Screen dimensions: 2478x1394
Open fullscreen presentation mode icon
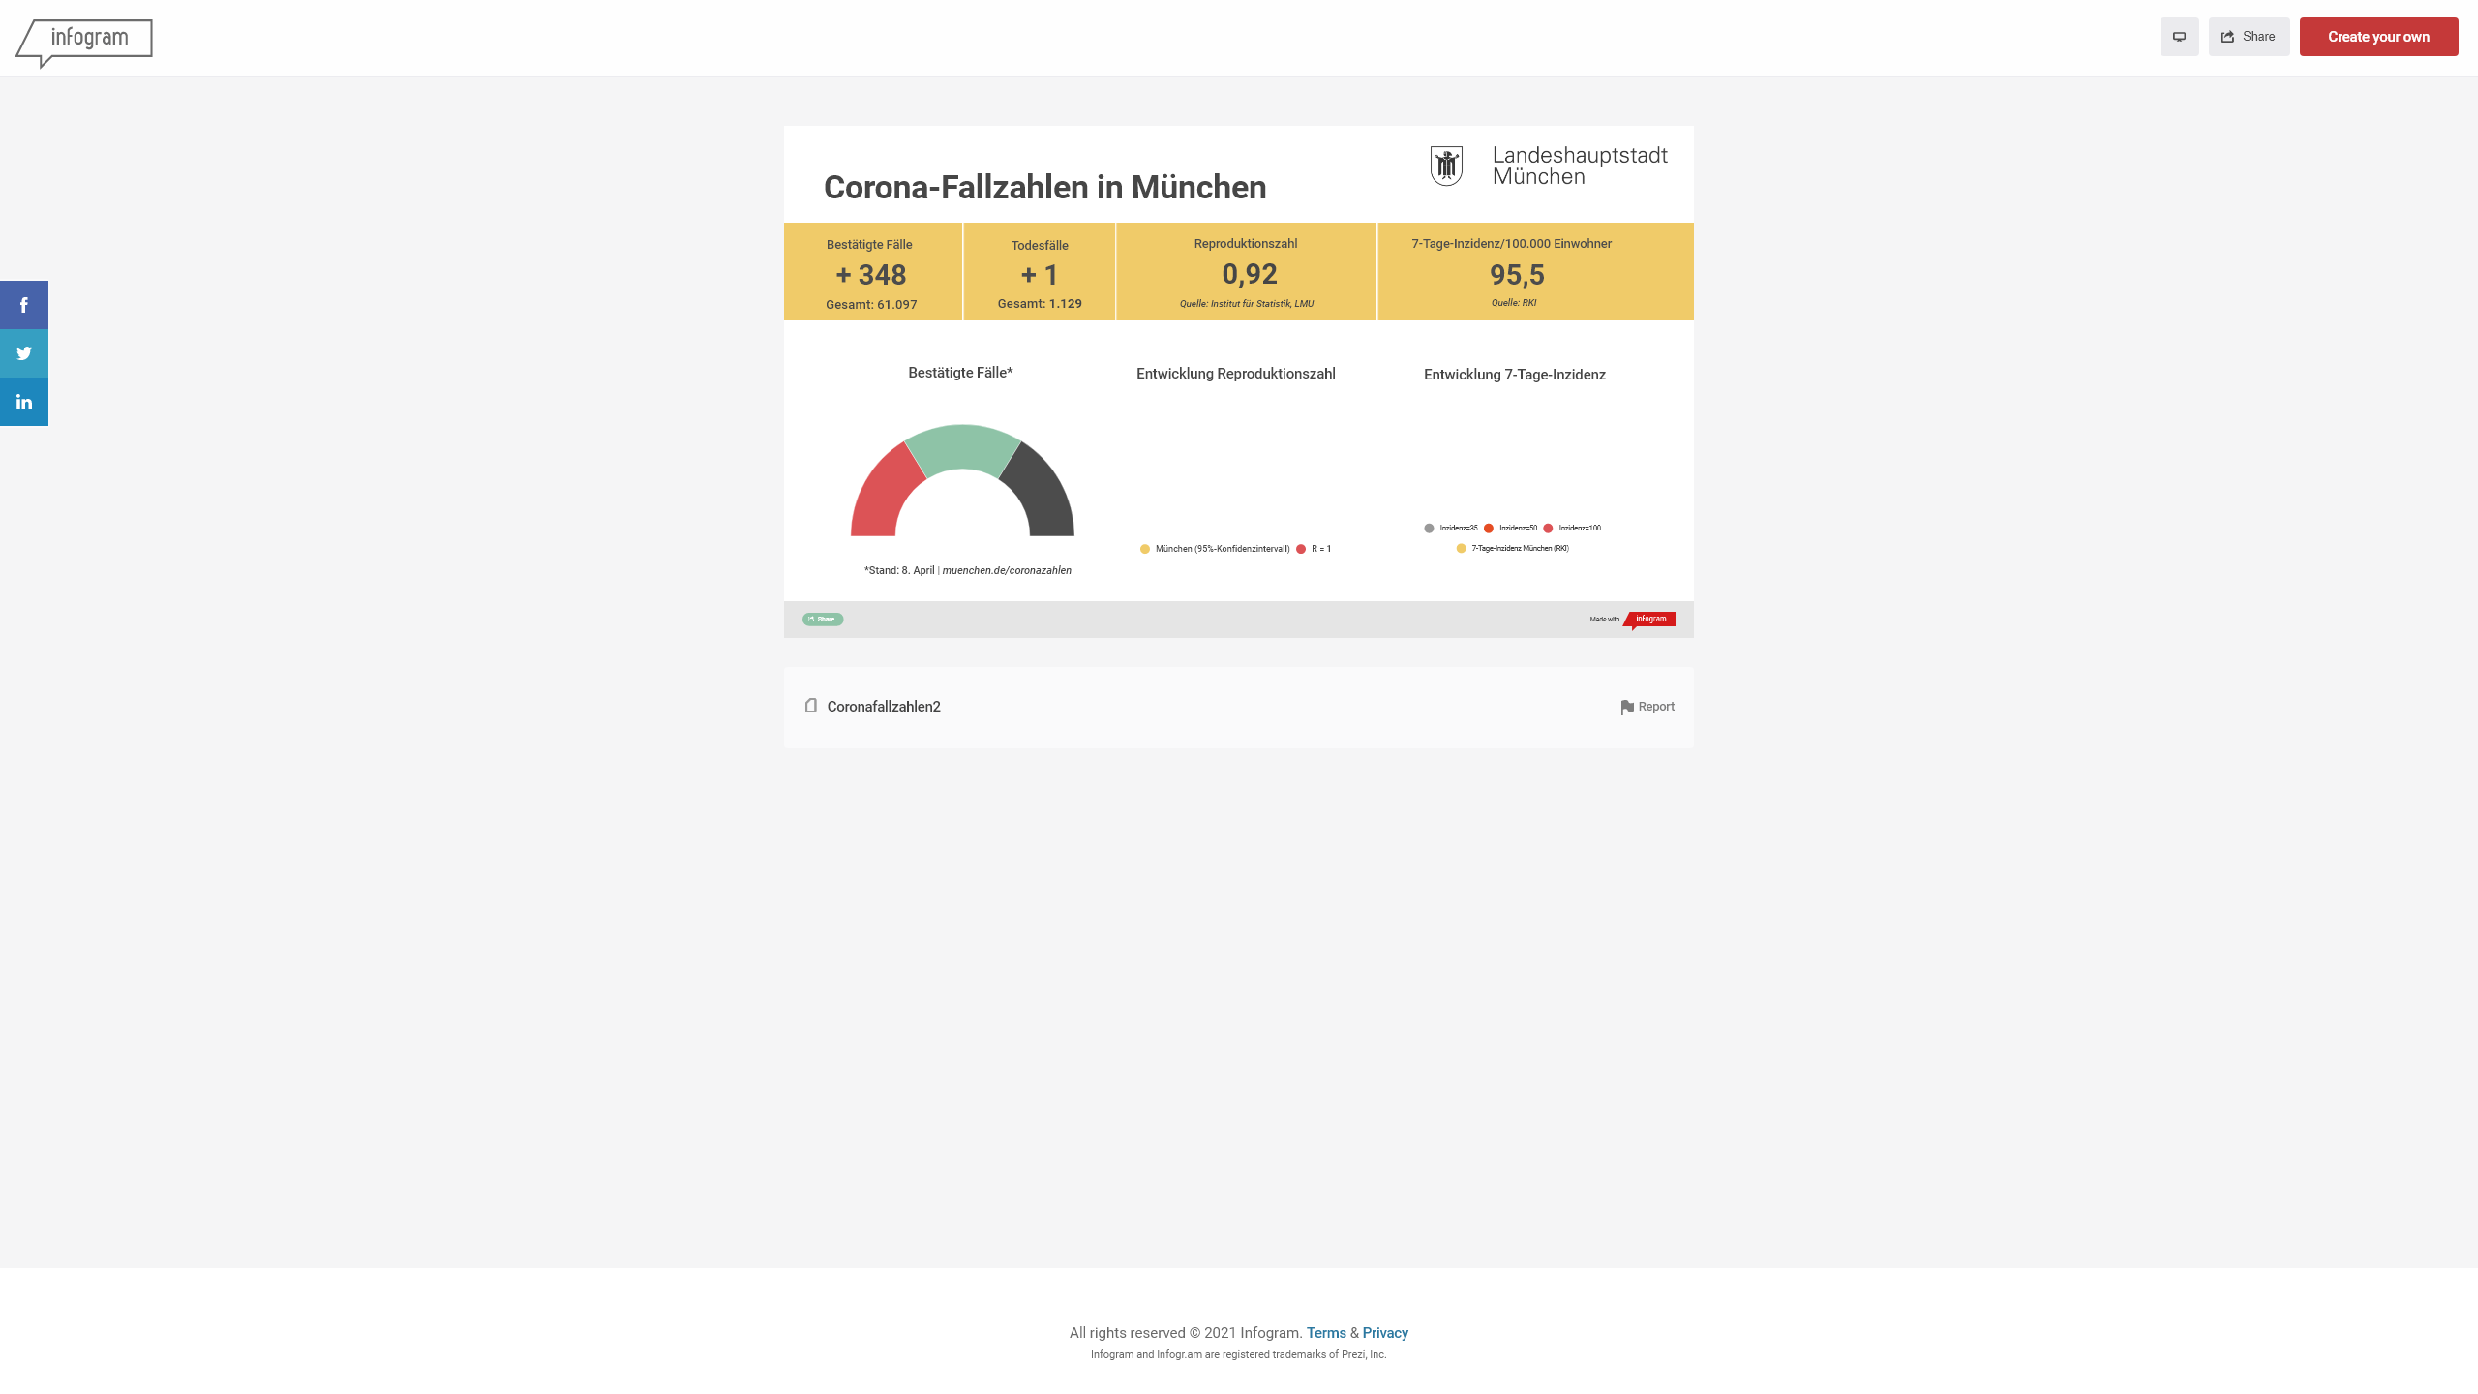2179,37
